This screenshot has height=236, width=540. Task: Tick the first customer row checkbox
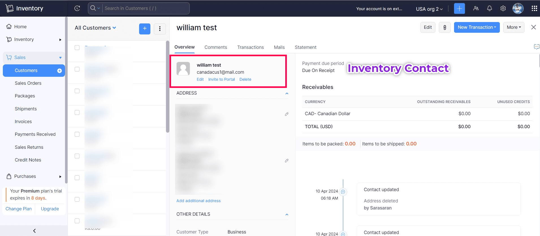[77, 47]
